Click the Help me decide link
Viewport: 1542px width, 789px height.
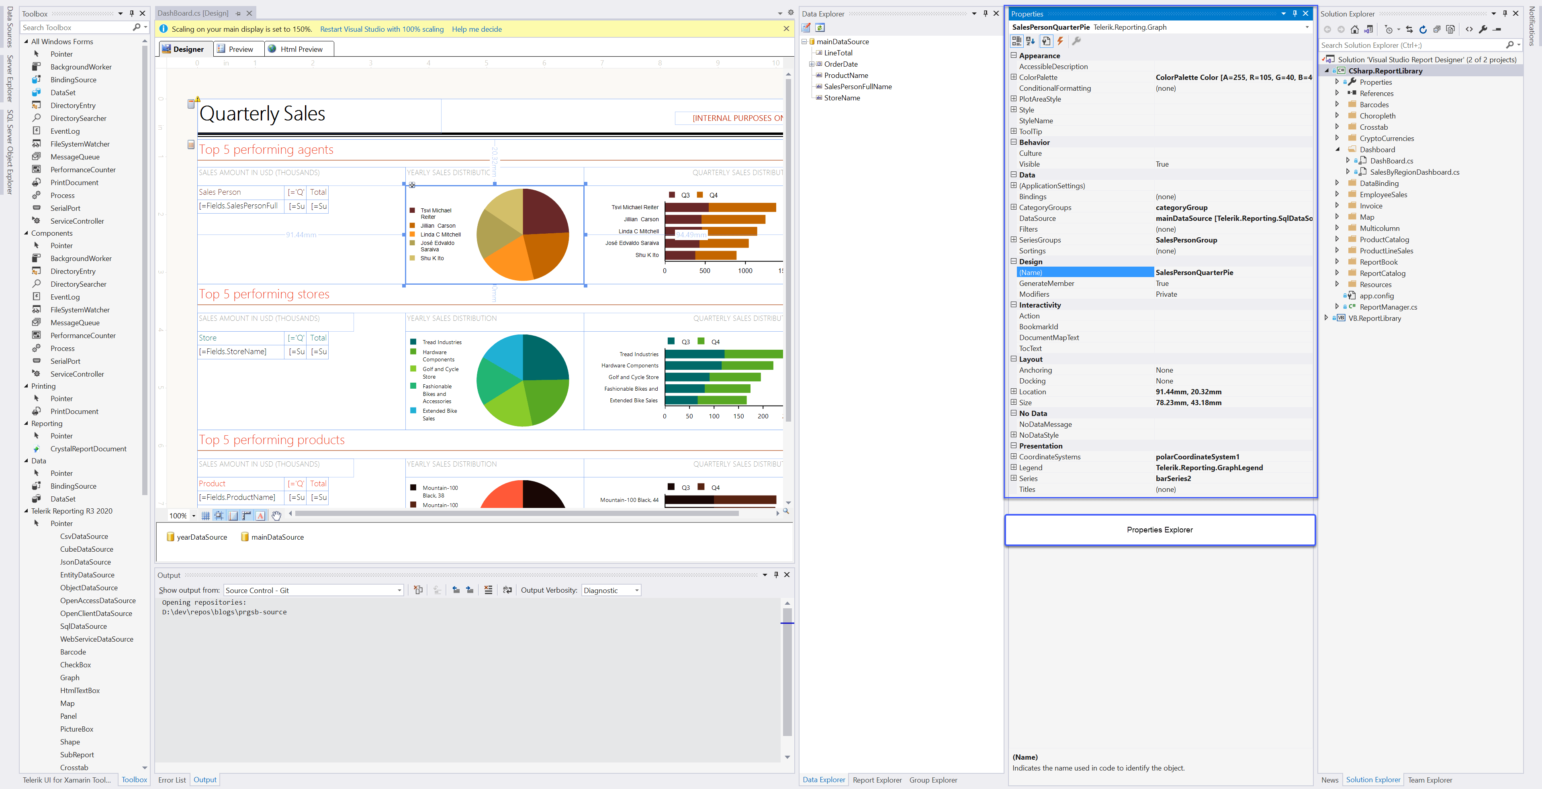point(477,29)
